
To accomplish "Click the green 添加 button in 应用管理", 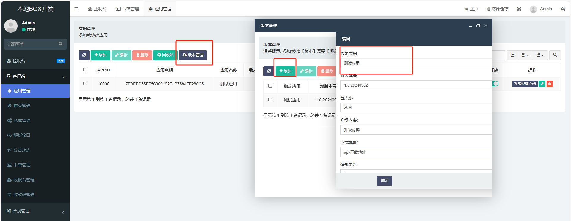I will 101,55.
